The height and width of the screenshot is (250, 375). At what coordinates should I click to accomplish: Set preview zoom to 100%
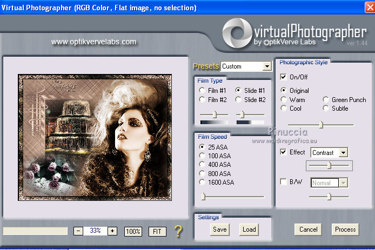[133, 231]
